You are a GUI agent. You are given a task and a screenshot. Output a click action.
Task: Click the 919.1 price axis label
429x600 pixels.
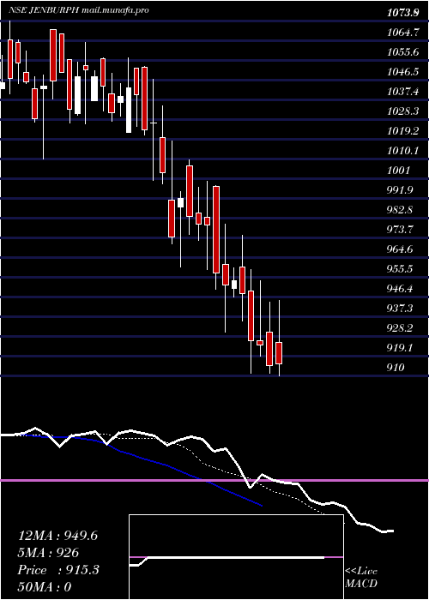[400, 348]
